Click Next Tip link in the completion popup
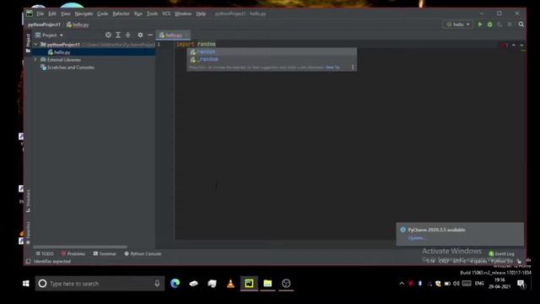Screen dimensions: 540x304 pos(332,68)
